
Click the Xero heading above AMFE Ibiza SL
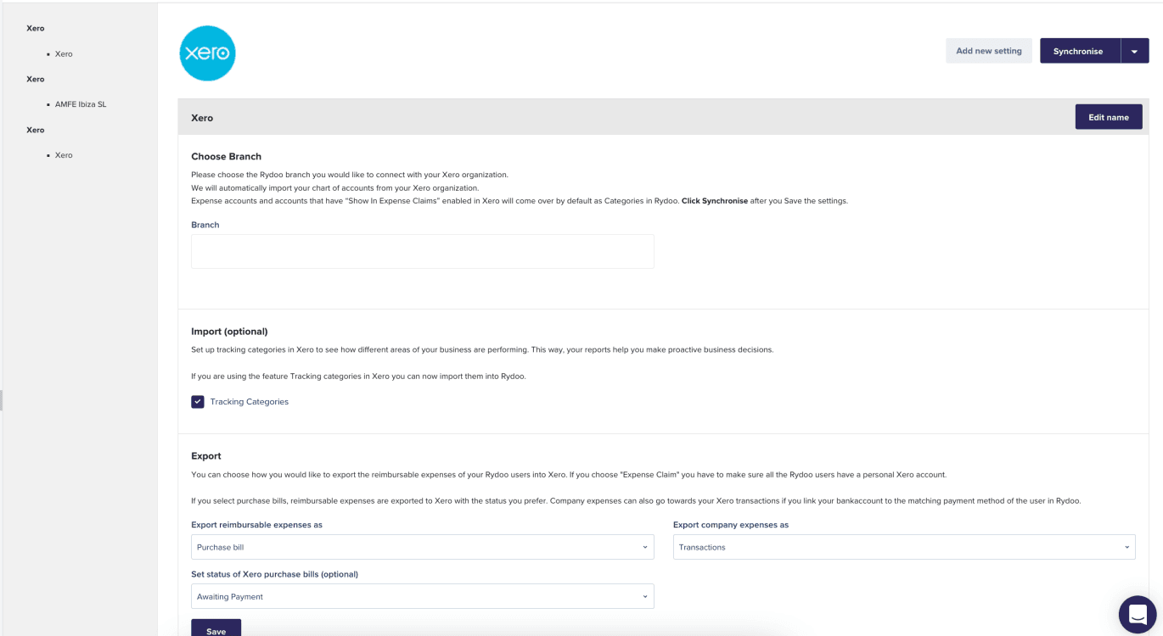(36, 79)
